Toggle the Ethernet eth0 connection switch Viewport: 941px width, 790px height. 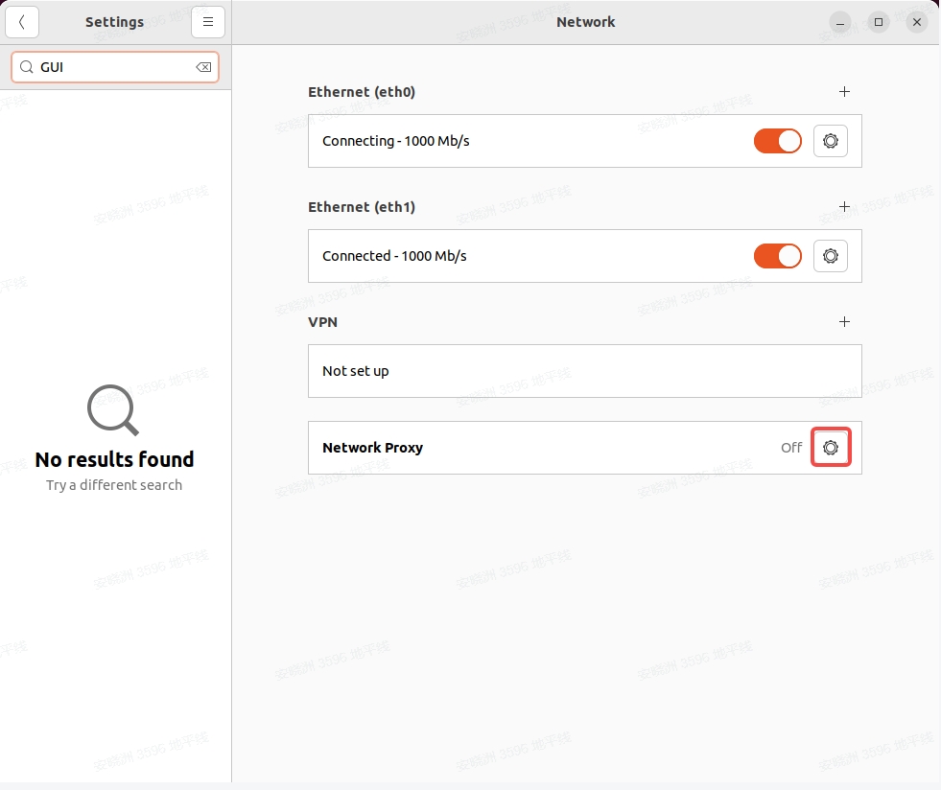point(777,141)
